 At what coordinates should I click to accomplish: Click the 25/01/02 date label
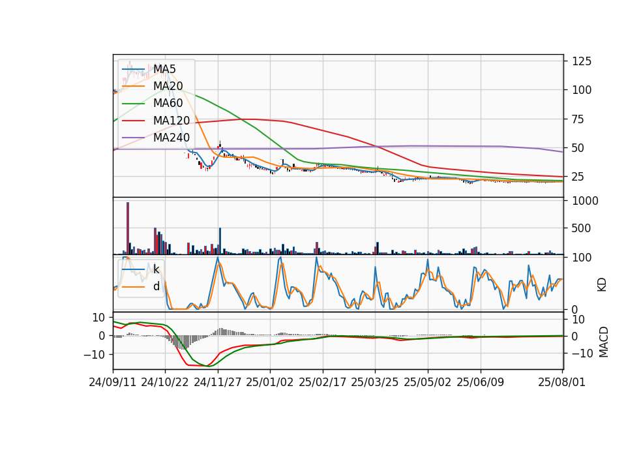[270, 382]
